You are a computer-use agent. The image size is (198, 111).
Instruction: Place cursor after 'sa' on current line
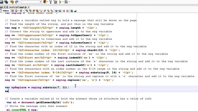click(8, 91)
